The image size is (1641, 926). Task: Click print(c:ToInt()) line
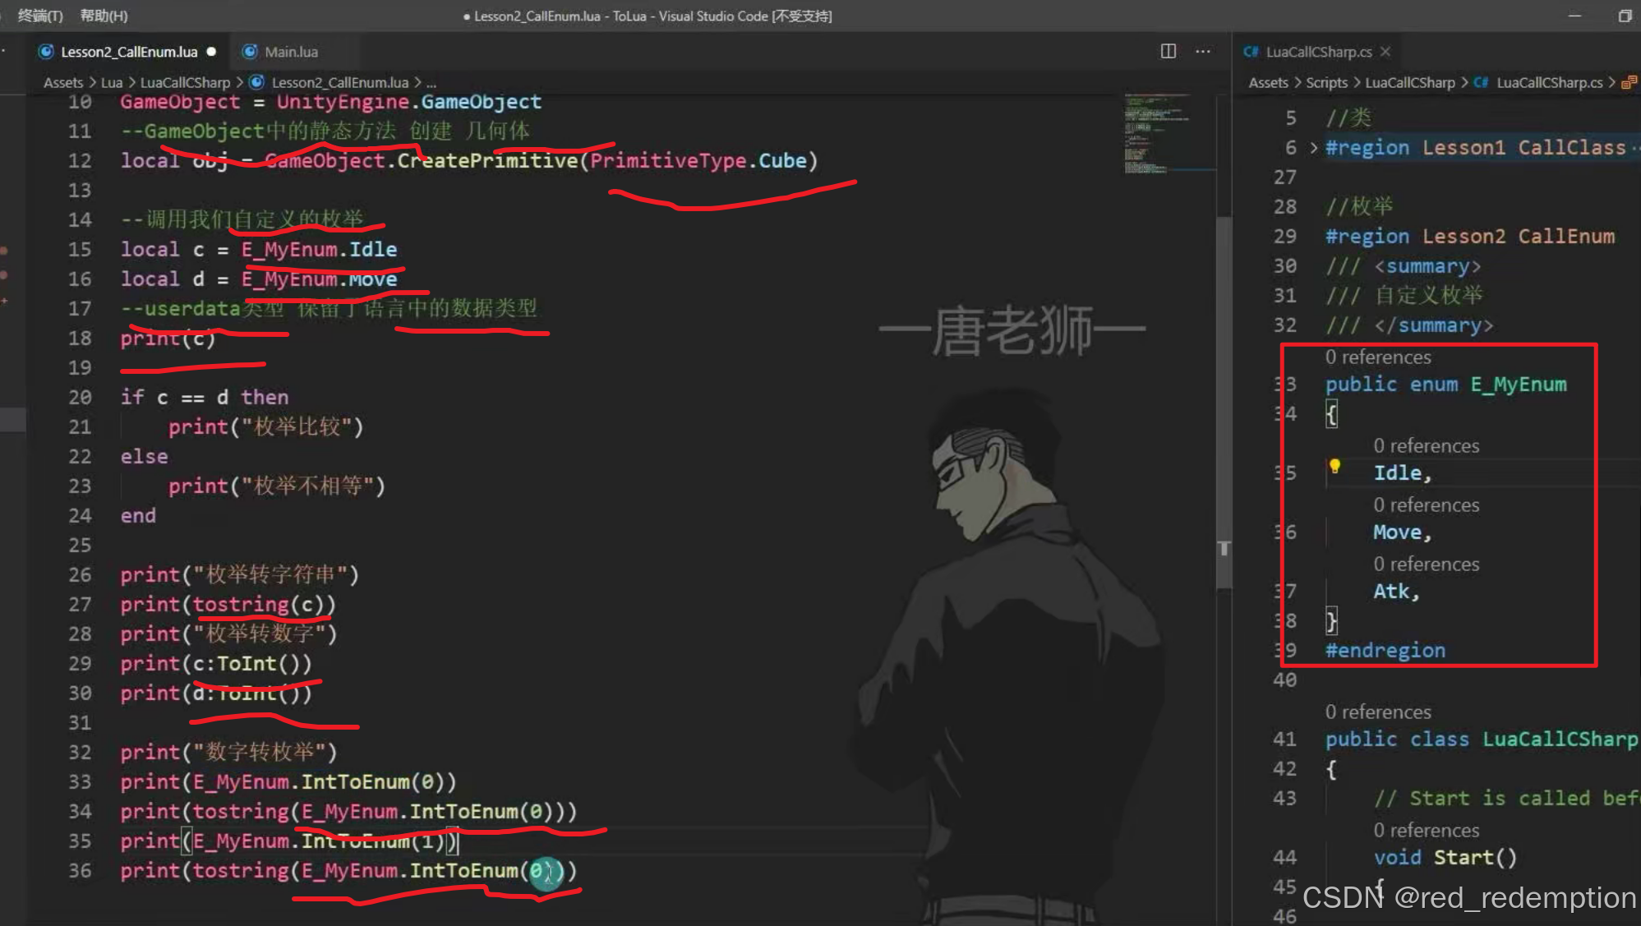click(x=216, y=664)
